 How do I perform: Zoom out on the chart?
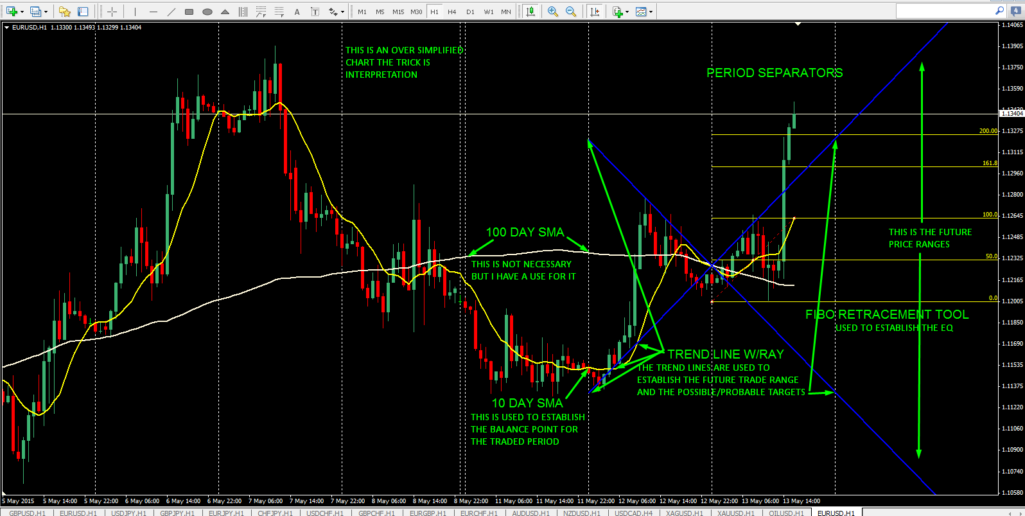[570, 12]
